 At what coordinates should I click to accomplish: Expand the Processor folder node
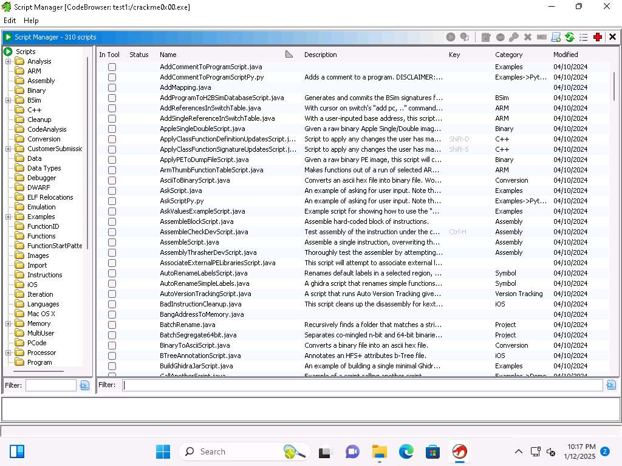pyautogui.click(x=9, y=353)
